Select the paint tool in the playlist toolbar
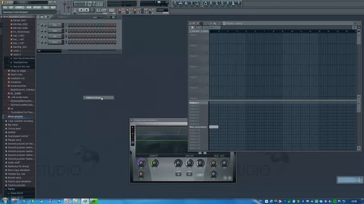Screen dimensions: 364x204 click(201, 23)
